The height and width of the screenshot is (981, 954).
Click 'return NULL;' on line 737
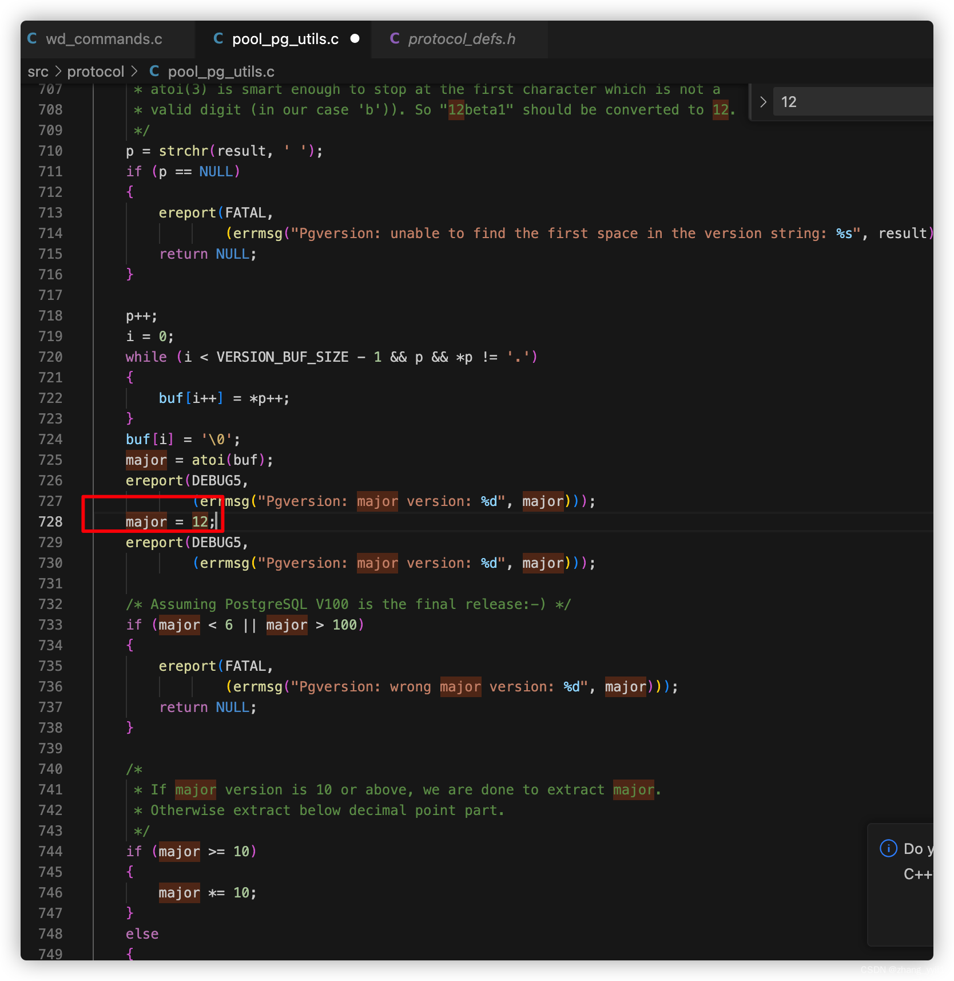208,707
